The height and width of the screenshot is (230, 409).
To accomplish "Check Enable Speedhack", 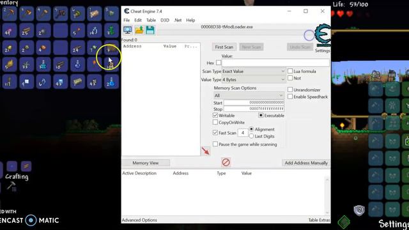I will coord(290,96).
